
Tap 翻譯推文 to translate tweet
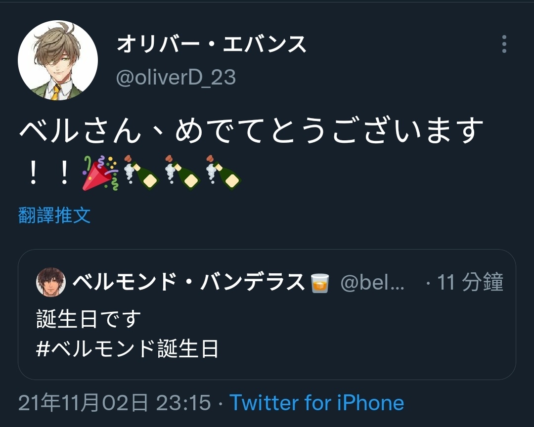(54, 215)
